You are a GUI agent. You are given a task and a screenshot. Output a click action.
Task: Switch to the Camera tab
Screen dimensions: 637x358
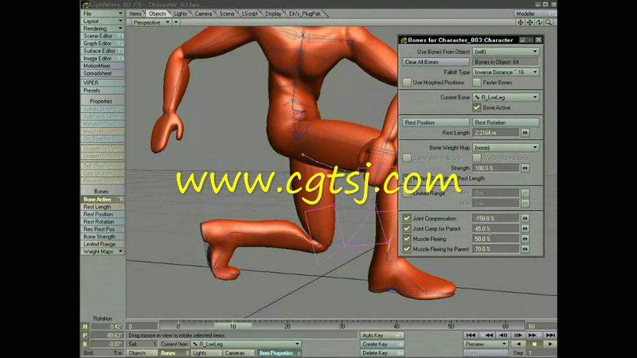point(203,14)
